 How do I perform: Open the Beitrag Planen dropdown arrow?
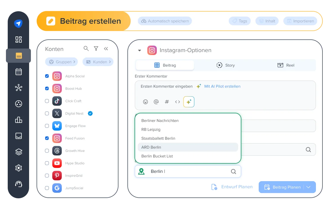pyautogui.click(x=309, y=187)
